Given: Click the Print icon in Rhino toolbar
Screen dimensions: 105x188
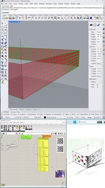Looking at the screenshot, I should (13, 18).
